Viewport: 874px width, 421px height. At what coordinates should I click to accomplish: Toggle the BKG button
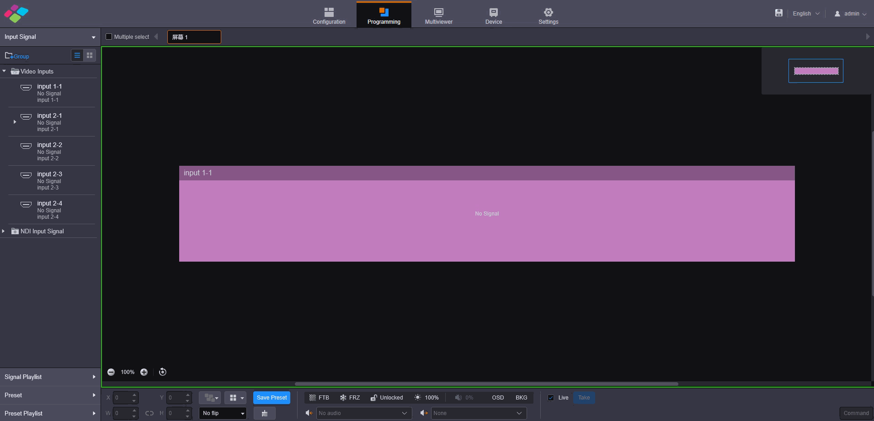point(522,398)
